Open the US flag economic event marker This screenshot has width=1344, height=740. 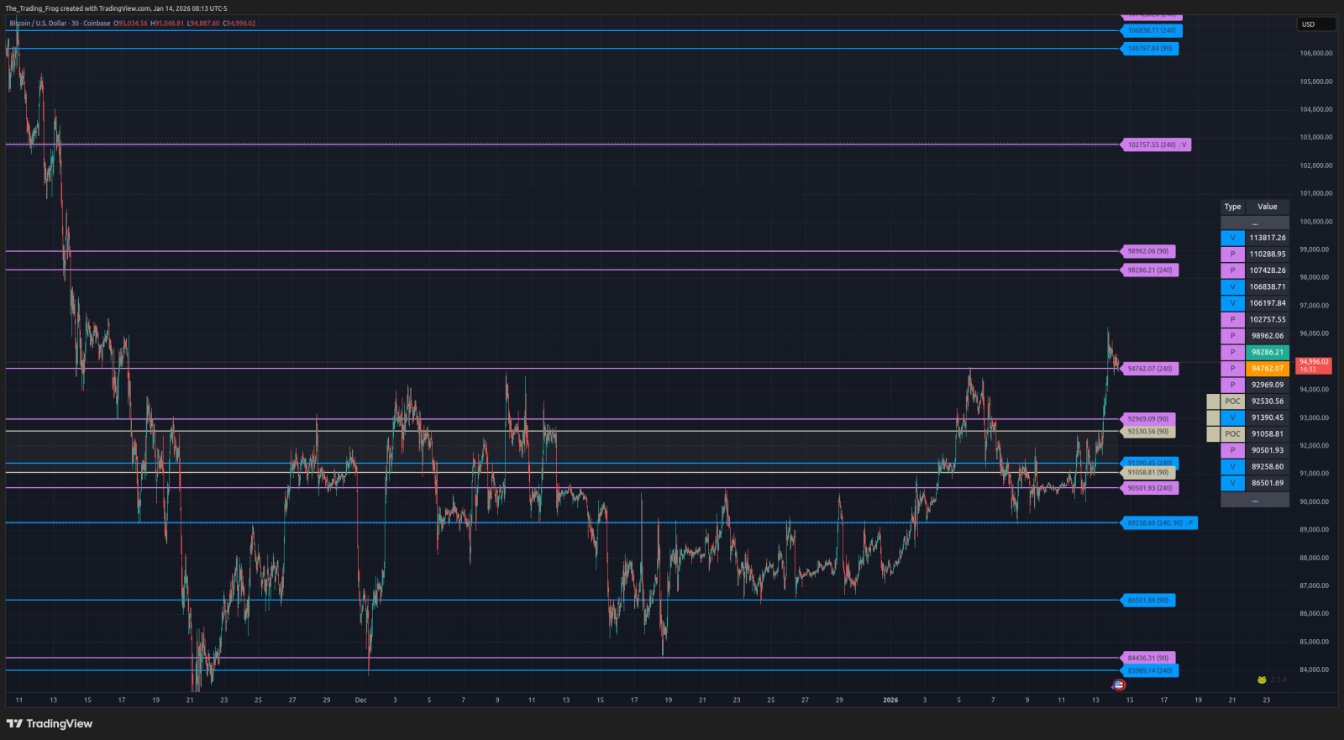pyautogui.click(x=1119, y=685)
